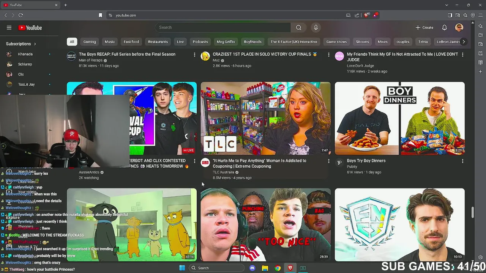
Task: Open options for the AussieAntics live stream
Action: [194, 161]
